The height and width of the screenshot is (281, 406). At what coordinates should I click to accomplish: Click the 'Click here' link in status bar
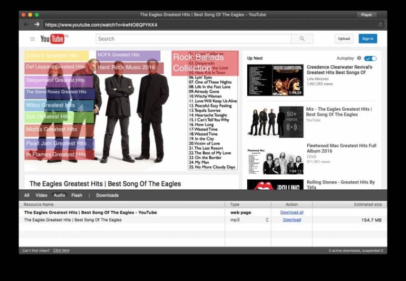pos(61,250)
